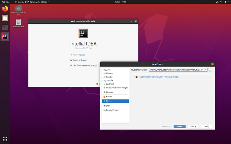231x144 pixels.
Task: Choose IntelliJ Platform Plugin project type
Action: pyautogui.click(x=115, y=87)
